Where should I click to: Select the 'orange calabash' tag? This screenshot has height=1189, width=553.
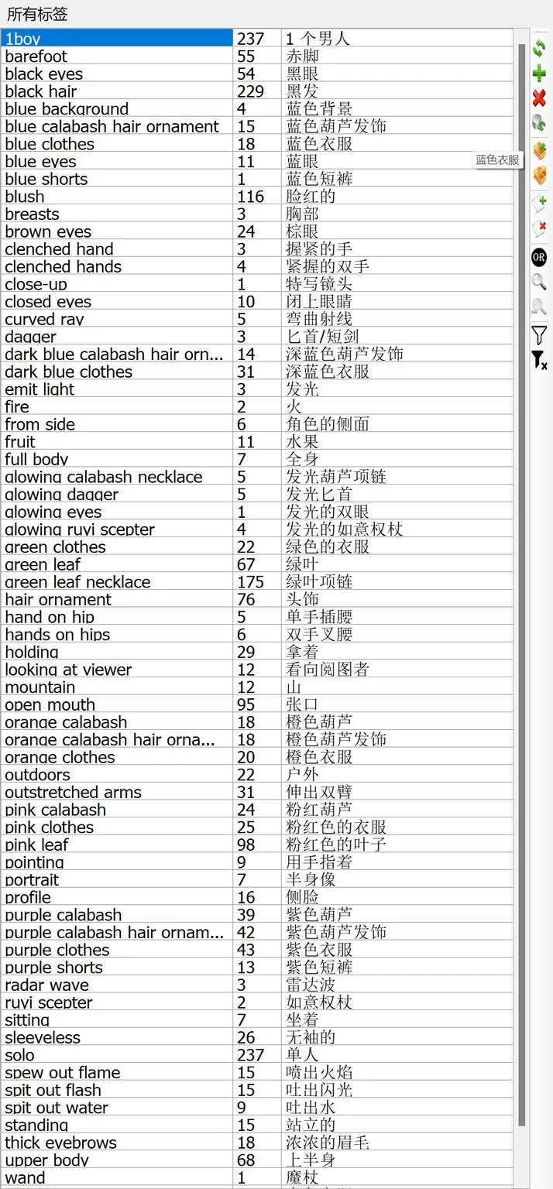(x=66, y=722)
